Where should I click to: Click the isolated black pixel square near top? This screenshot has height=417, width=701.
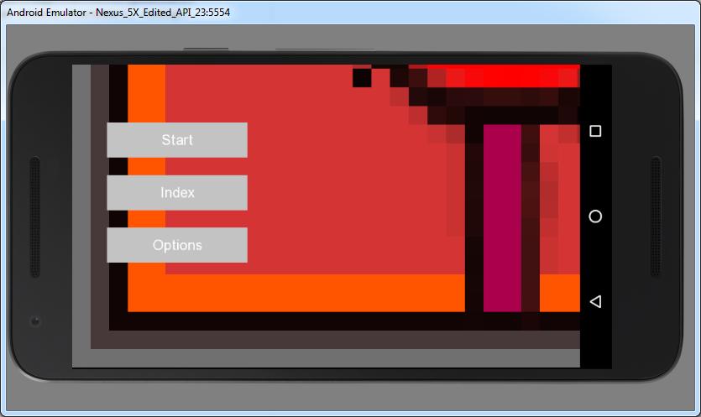click(362, 77)
